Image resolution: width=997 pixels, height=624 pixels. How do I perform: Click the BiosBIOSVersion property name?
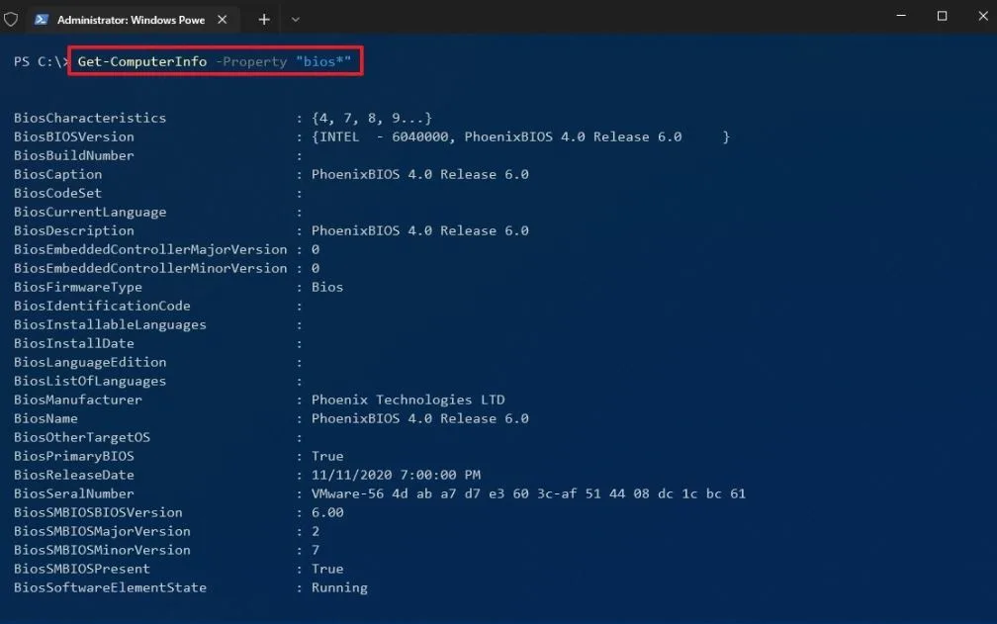click(74, 136)
